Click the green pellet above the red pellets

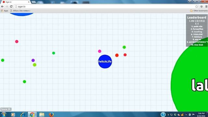click(x=124, y=47)
